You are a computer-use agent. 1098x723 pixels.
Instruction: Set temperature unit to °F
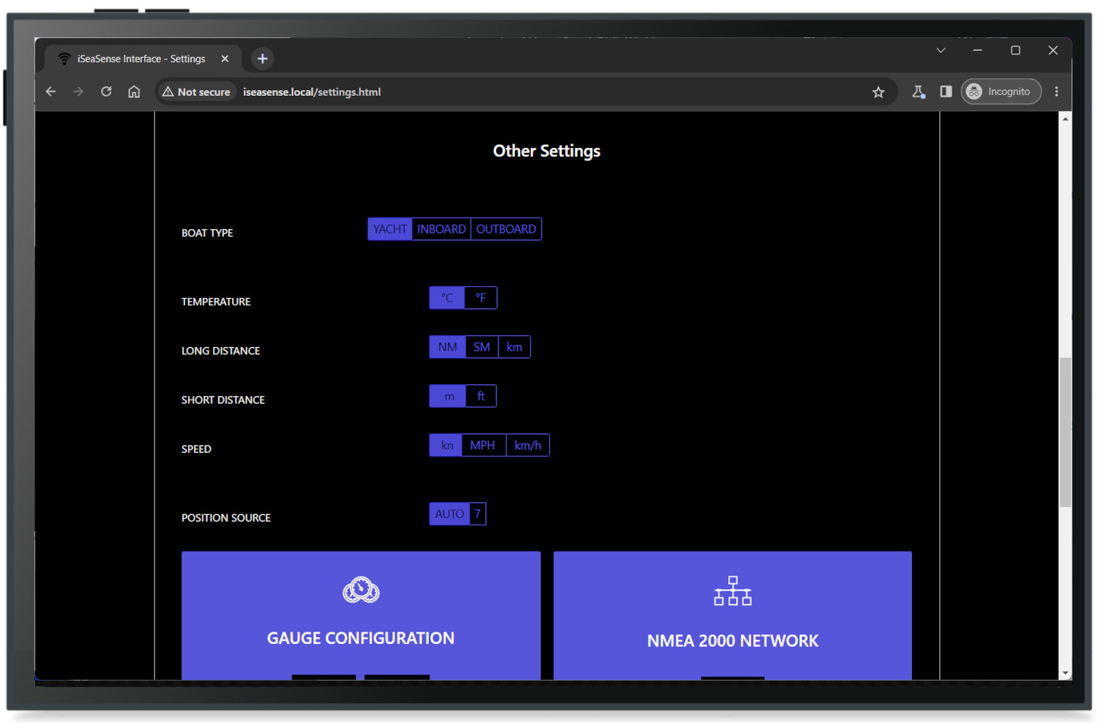pyautogui.click(x=481, y=298)
